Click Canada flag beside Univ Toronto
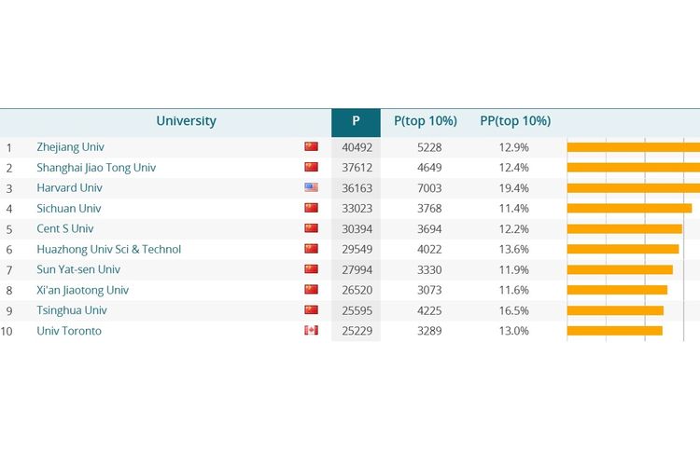Screen dimensions: 700x466 [311, 330]
